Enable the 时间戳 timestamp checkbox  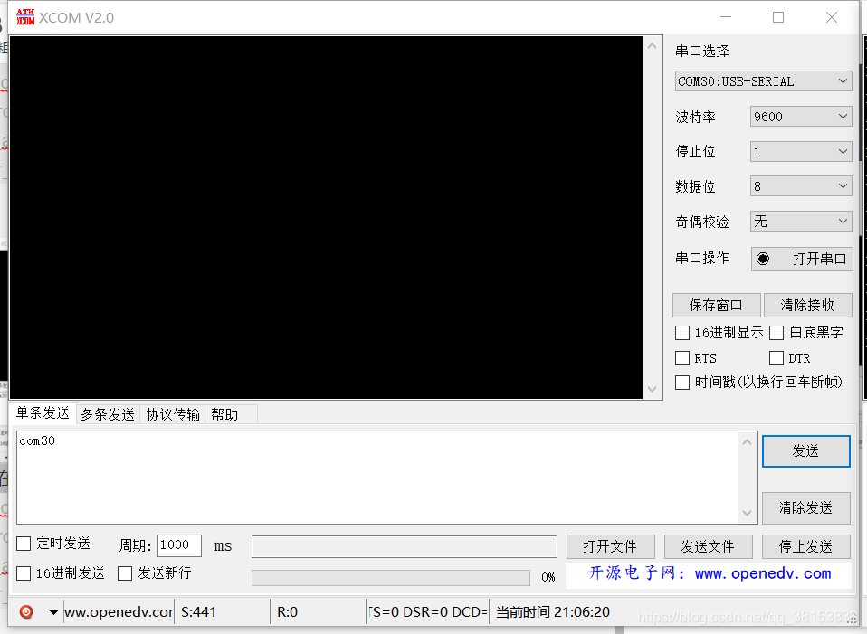(682, 383)
